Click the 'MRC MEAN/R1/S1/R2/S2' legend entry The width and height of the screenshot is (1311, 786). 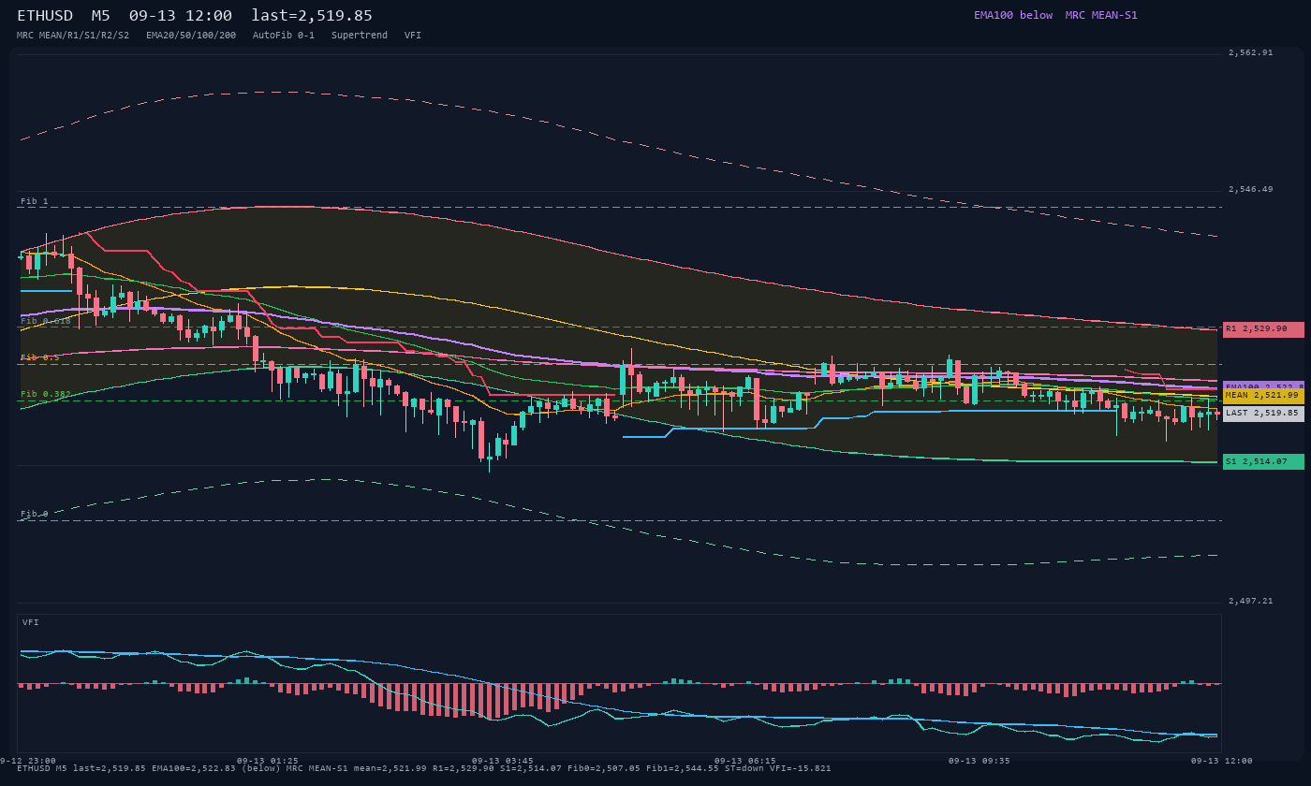pyautogui.click(x=73, y=35)
